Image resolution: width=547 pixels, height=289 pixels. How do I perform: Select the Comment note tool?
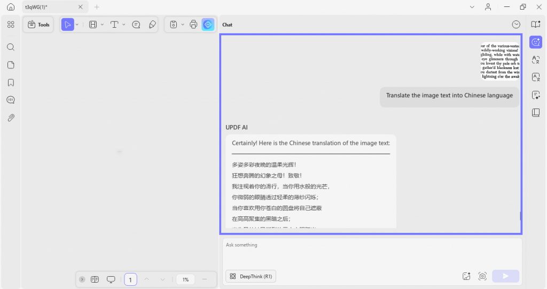coord(136,25)
